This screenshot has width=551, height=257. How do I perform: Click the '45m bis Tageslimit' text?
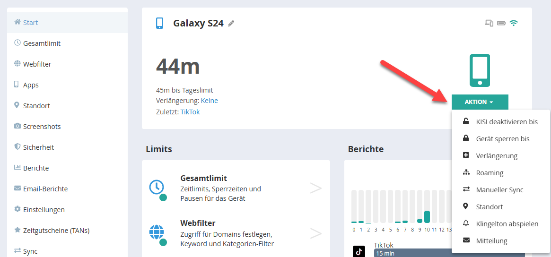pos(184,90)
